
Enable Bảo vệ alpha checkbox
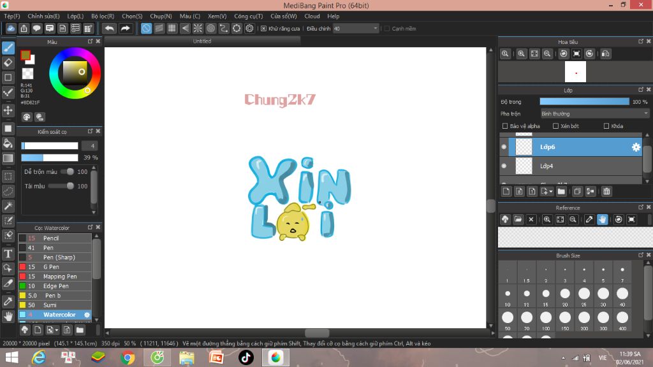[x=505, y=126]
